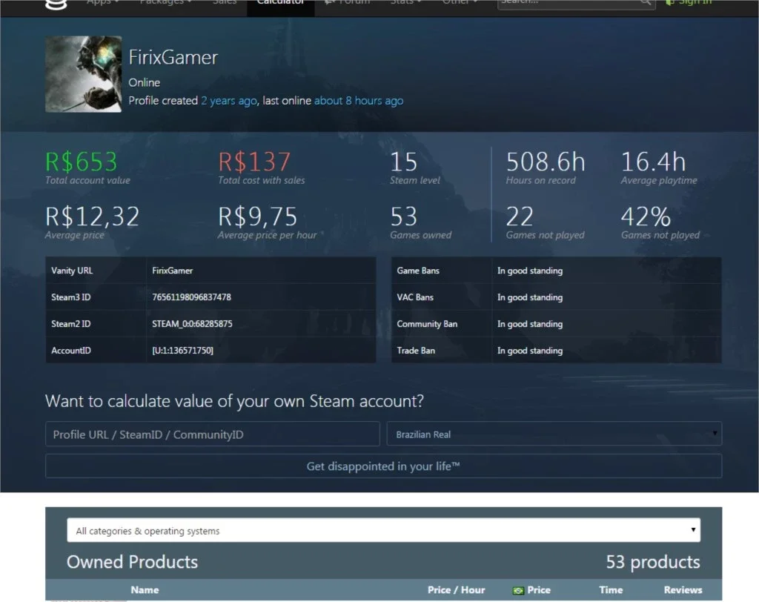The width and height of the screenshot is (759, 602).
Task: Select the 'R$137' total cost with sales
Action: (x=255, y=162)
